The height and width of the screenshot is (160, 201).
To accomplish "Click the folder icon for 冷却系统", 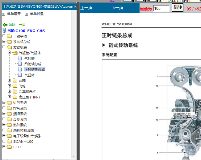I will 9,119.
